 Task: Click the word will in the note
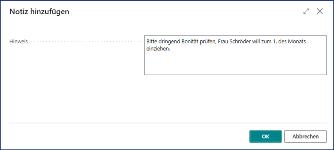point(256,42)
